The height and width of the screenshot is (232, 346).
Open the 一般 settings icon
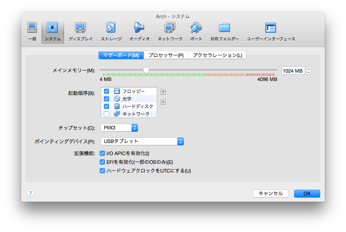pos(32,30)
